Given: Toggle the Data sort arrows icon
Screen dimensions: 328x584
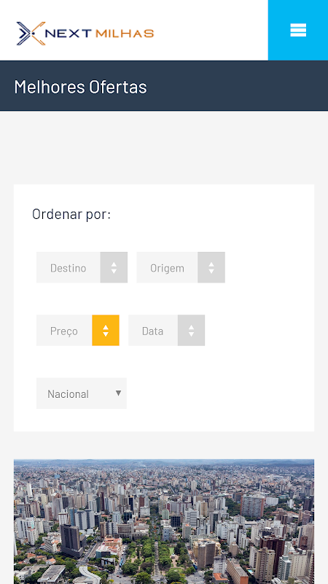Looking at the screenshot, I should 191,331.
